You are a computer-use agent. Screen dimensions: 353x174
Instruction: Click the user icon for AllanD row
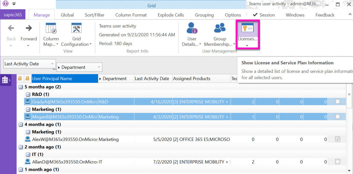click(28, 162)
